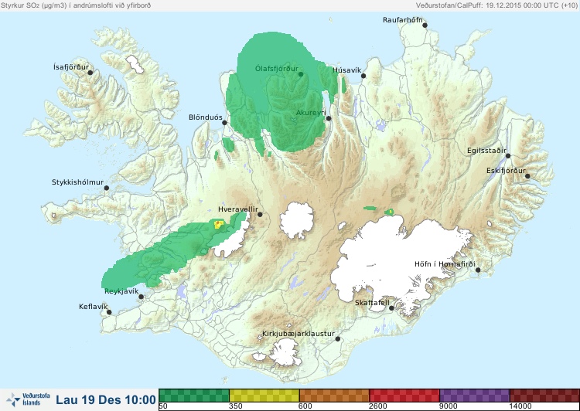Image resolution: width=580 pixels, height=411 pixels.
Task: Click the green 50 legend swatch
Action: pyautogui.click(x=194, y=396)
